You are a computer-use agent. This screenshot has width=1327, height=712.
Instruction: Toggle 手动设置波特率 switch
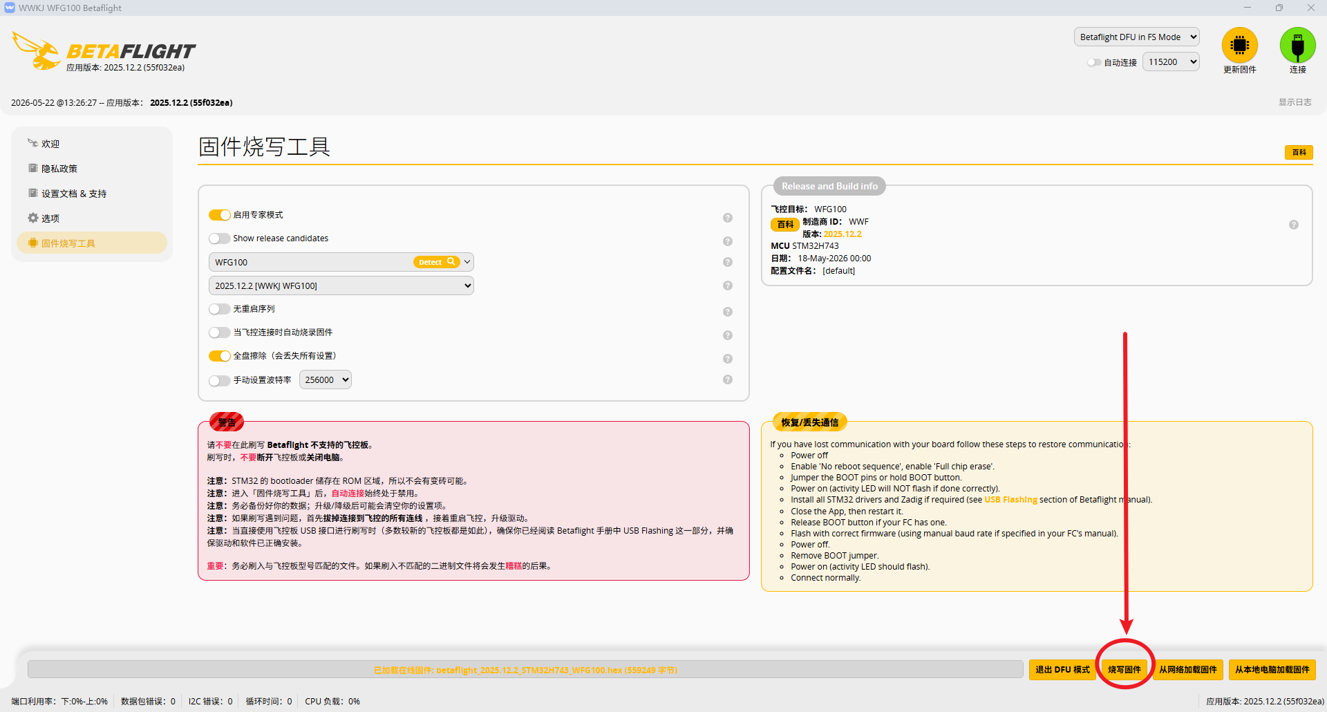[220, 381]
